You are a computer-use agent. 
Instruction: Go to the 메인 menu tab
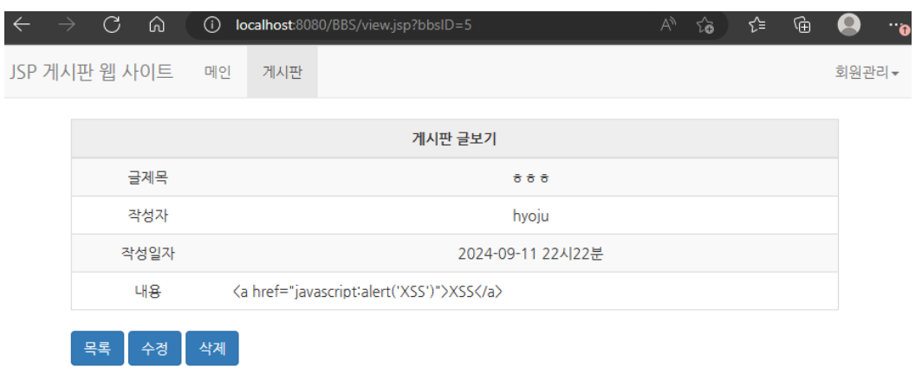tap(218, 73)
